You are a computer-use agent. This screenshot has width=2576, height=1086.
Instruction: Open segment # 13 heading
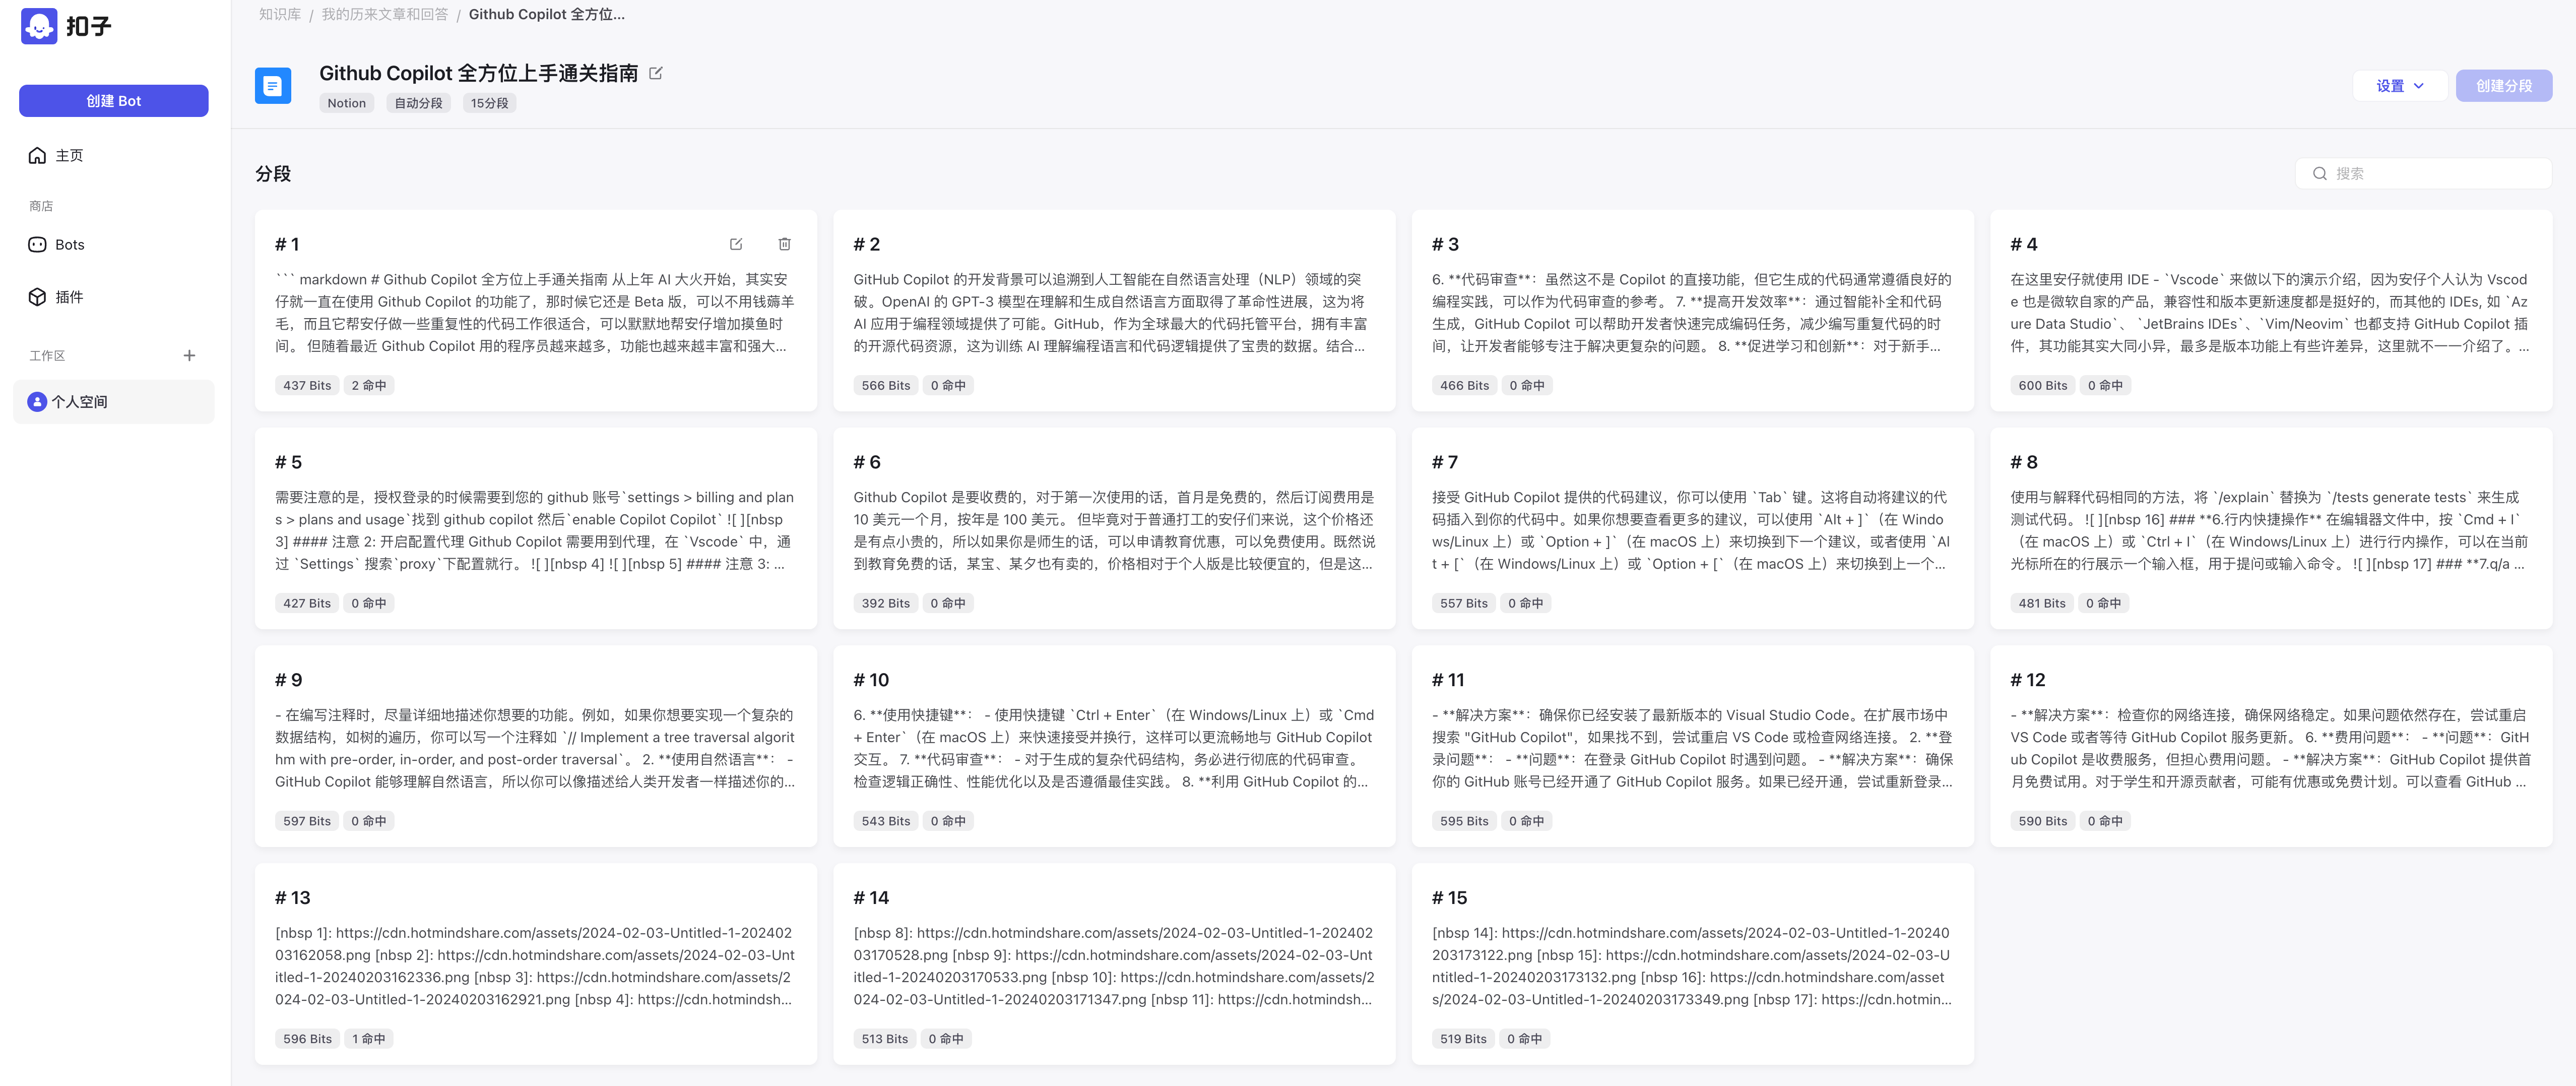coord(293,898)
